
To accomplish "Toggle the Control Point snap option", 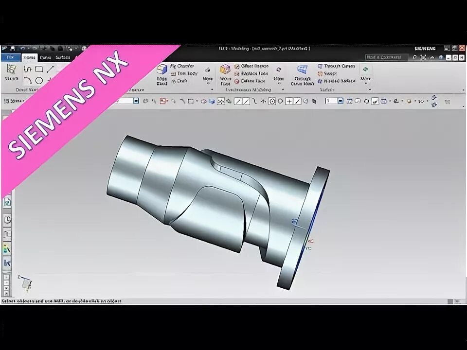I will (254, 102).
